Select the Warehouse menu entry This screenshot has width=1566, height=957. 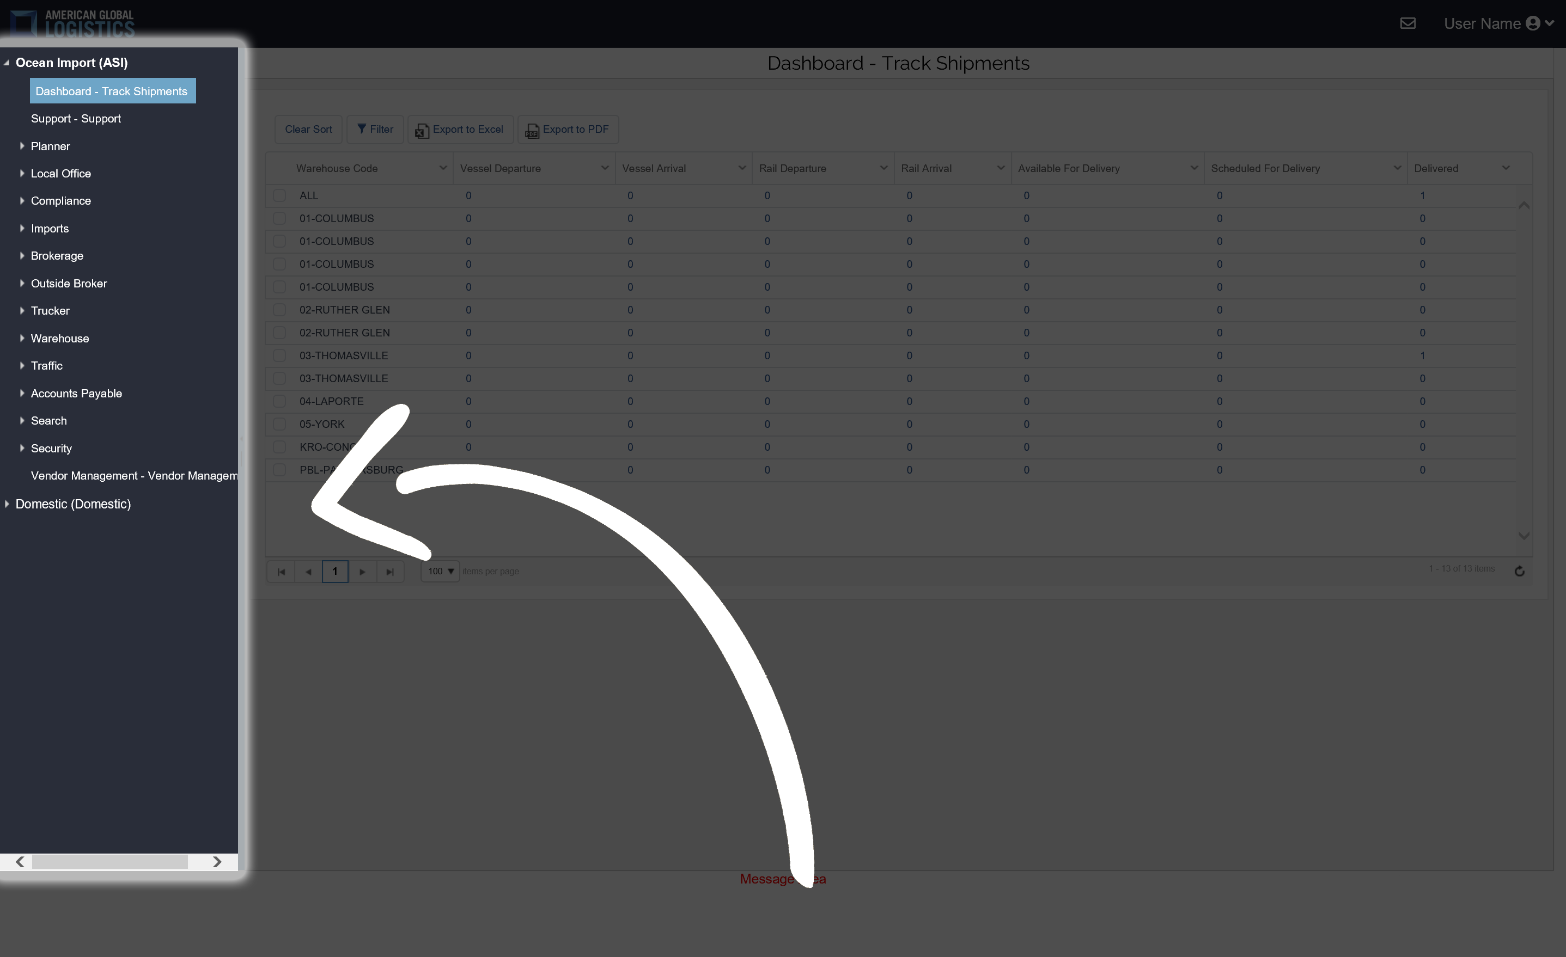60,339
